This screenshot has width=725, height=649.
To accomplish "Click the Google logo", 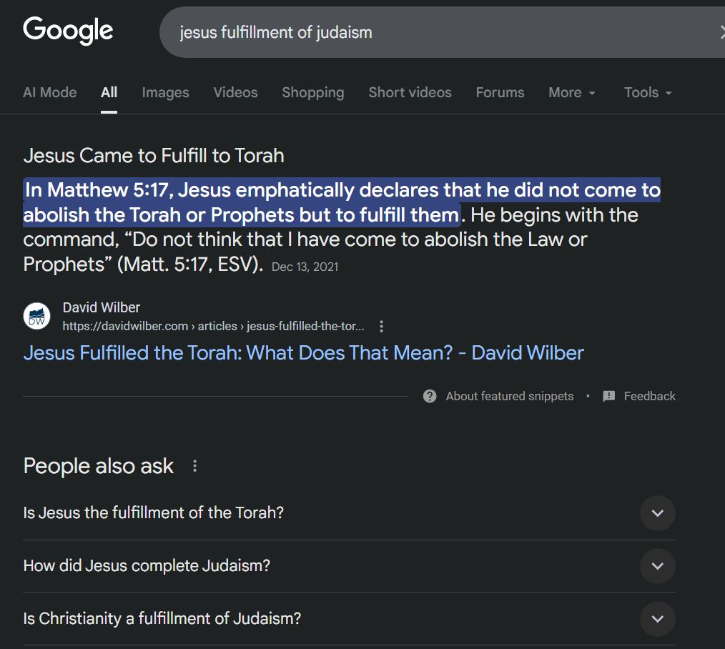I will (x=68, y=31).
